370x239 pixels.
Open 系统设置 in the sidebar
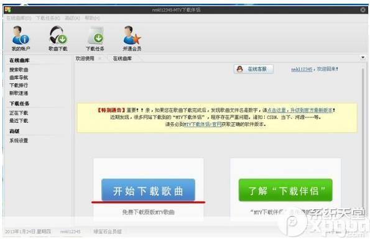(x=19, y=141)
